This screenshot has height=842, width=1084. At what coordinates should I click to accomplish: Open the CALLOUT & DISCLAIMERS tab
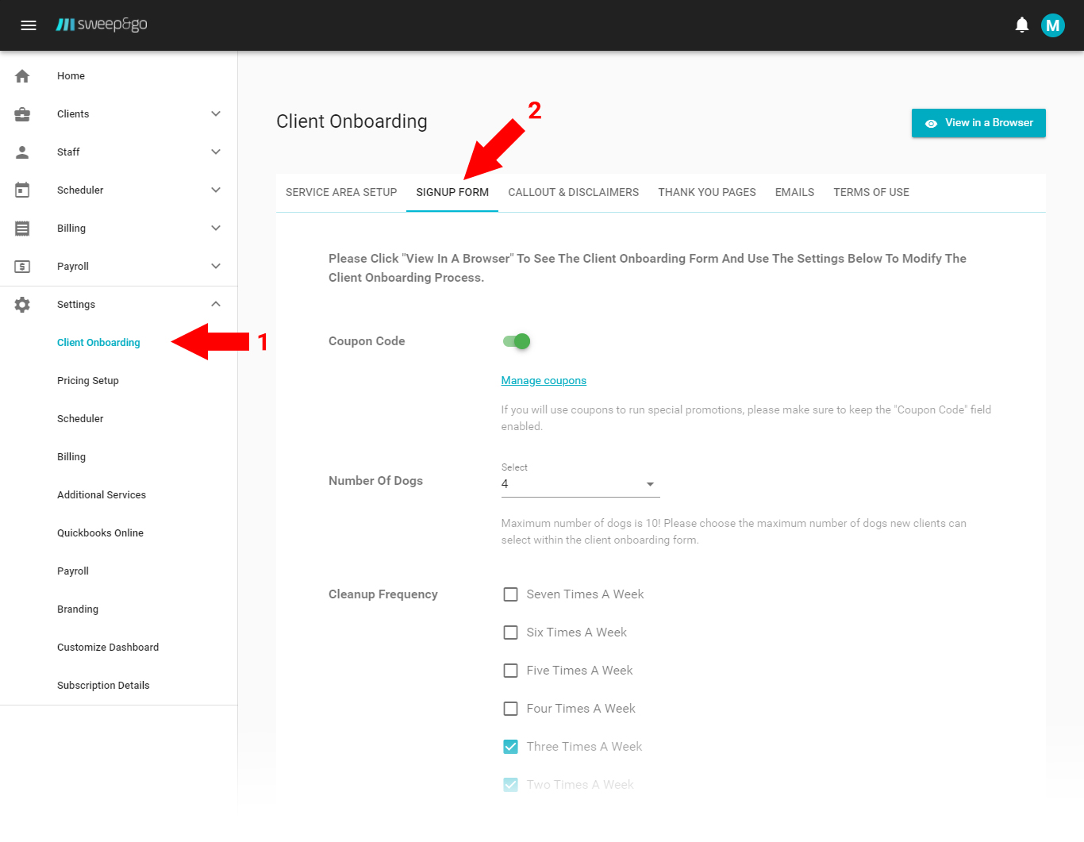click(x=573, y=192)
